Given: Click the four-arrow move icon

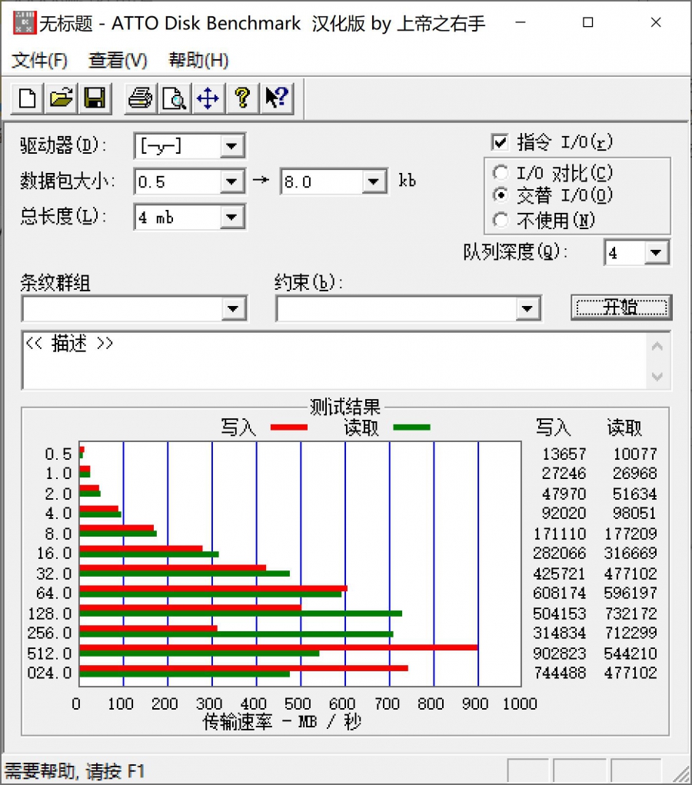Looking at the screenshot, I should tap(208, 98).
